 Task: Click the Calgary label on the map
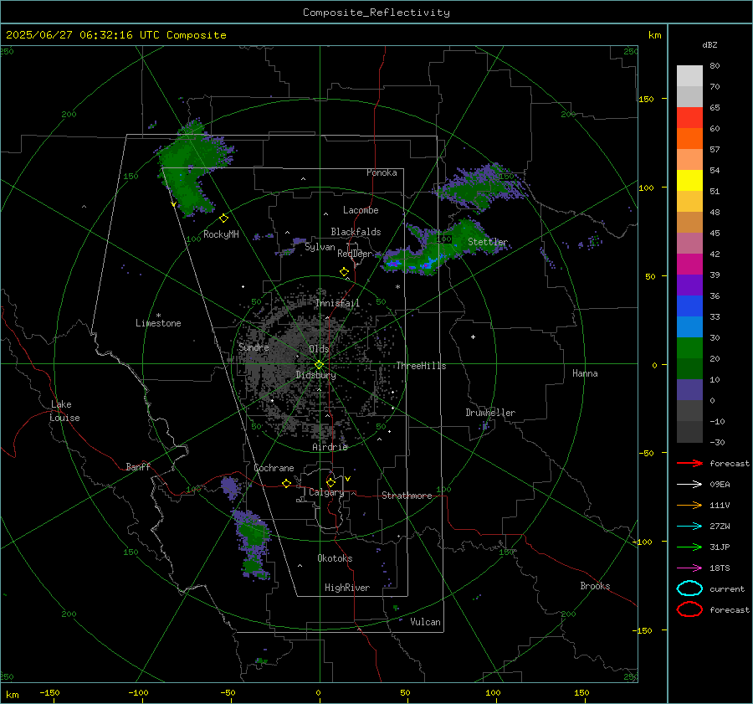pyautogui.click(x=326, y=492)
